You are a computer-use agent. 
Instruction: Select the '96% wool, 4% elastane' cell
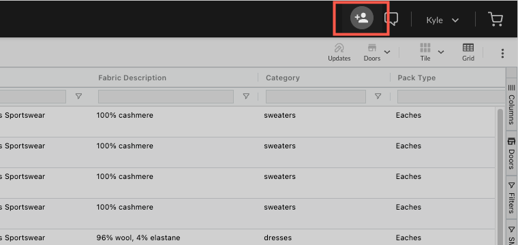coord(138,238)
